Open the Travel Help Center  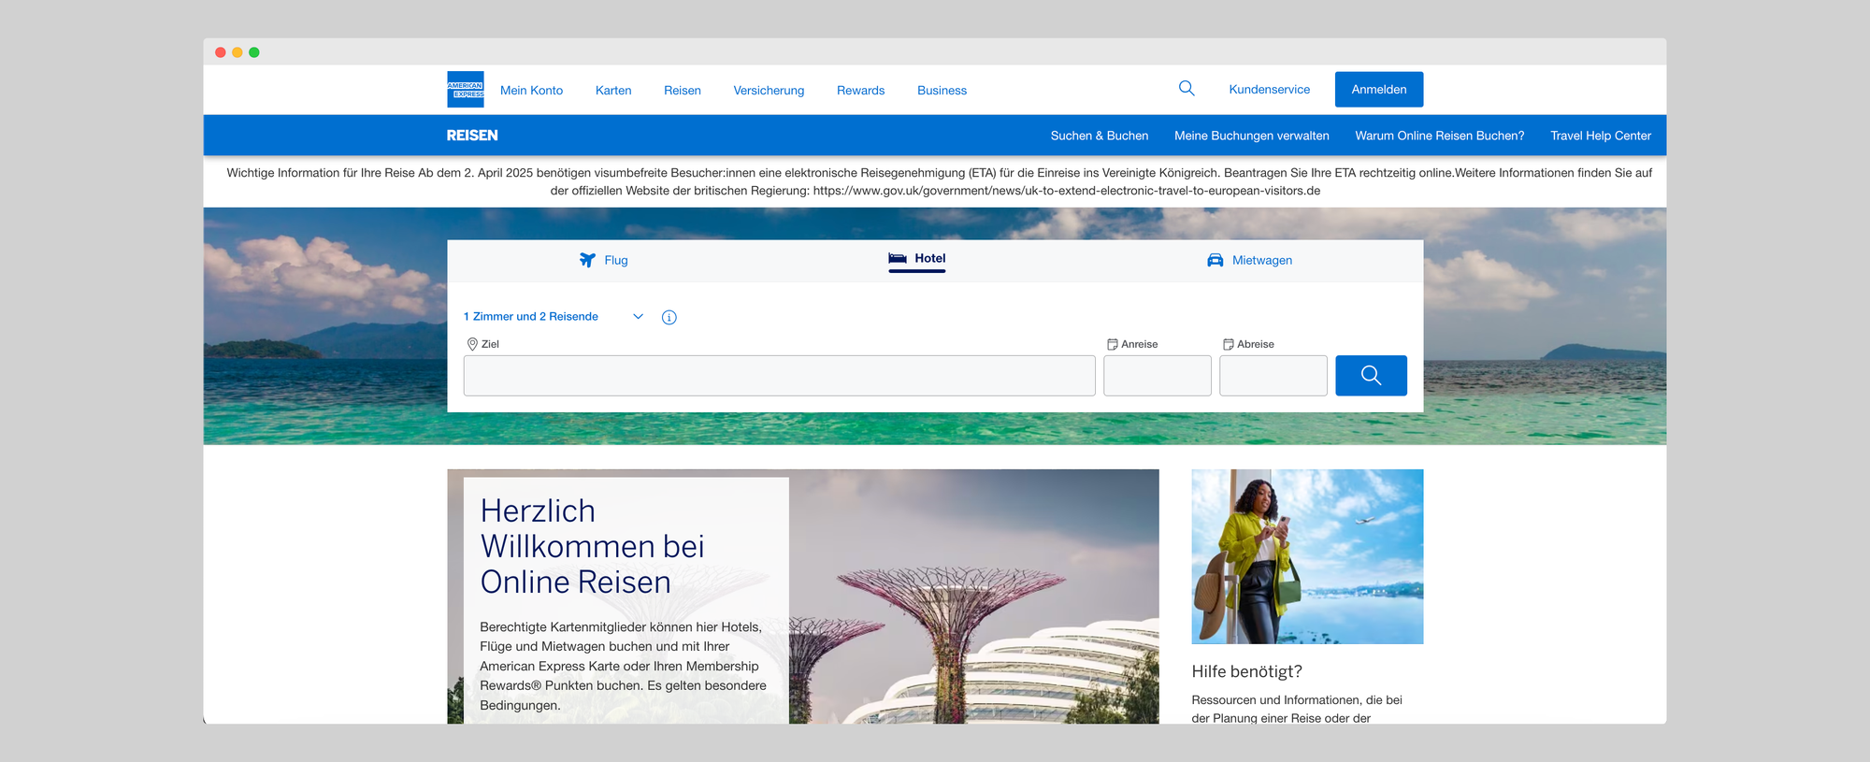[1601, 136]
